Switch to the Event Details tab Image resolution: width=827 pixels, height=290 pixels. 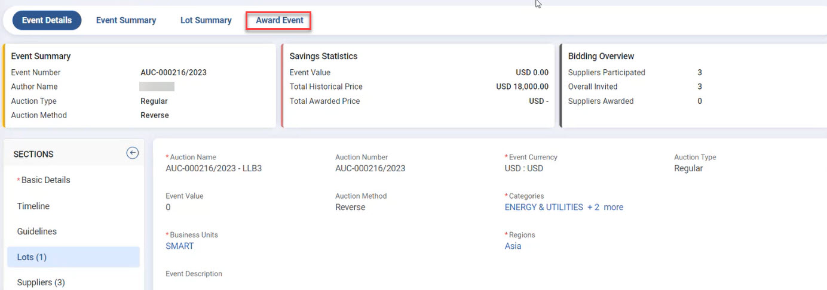coord(47,20)
